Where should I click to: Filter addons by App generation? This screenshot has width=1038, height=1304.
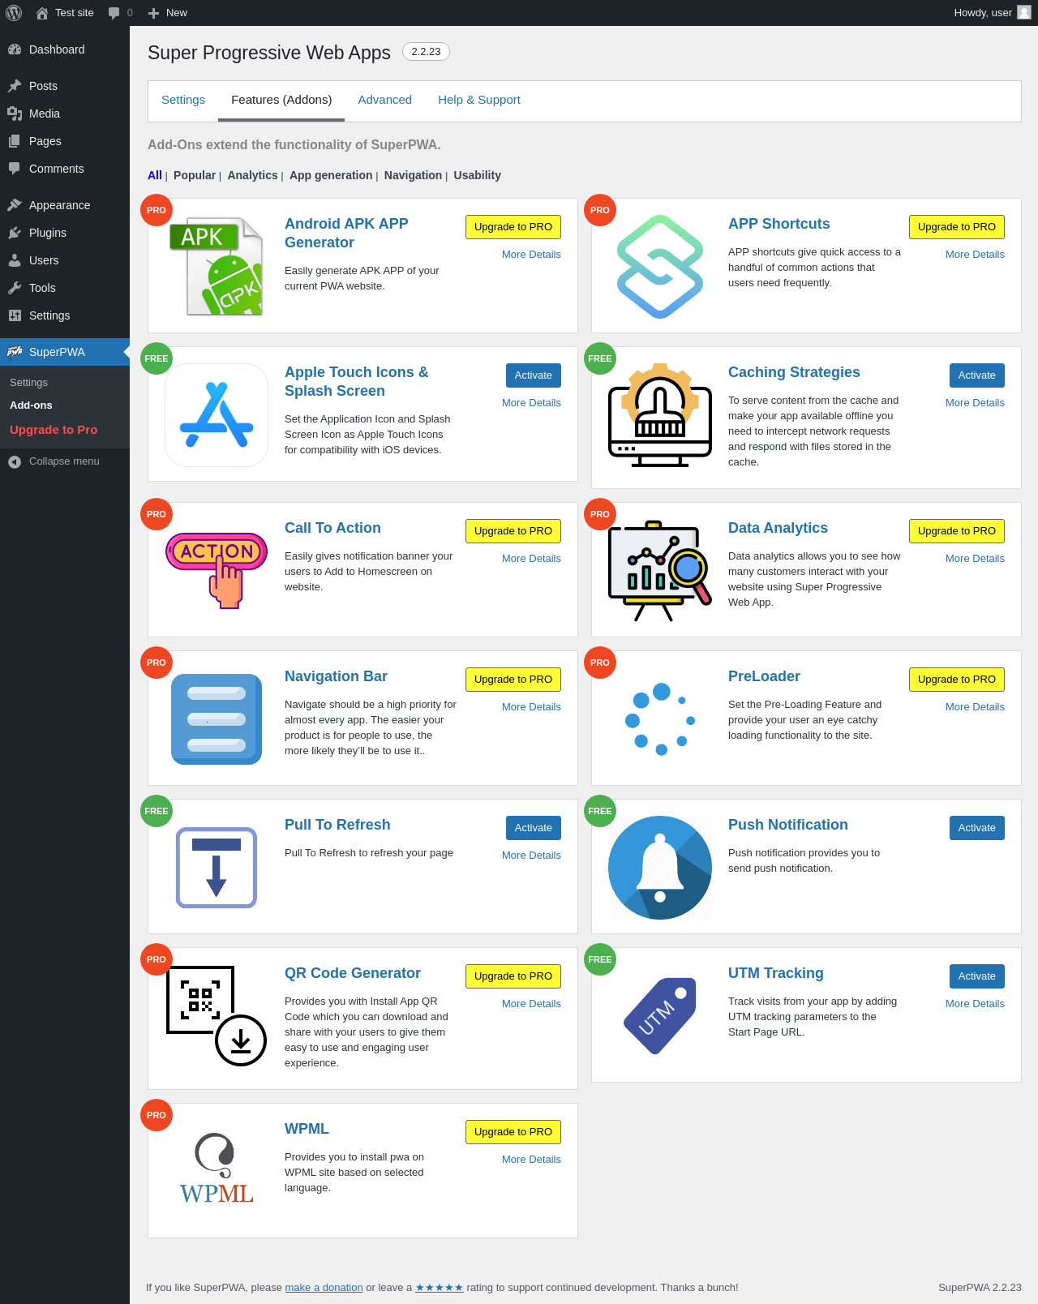tap(331, 175)
